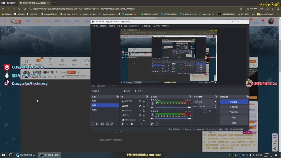This screenshot has width=281, height=158.
Task: Open options menu for 麦克风/Aux channel
Action: [x=152, y=104]
